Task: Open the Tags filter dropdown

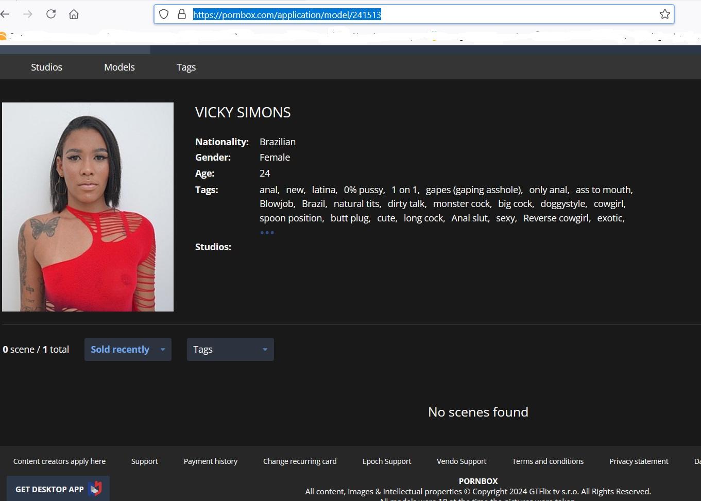Action: 230,349
